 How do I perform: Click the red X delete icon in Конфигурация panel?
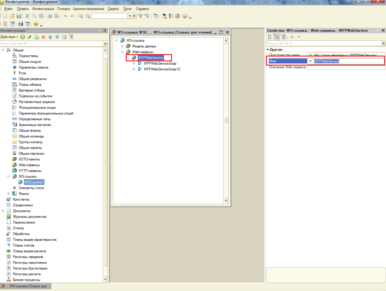click(x=43, y=37)
